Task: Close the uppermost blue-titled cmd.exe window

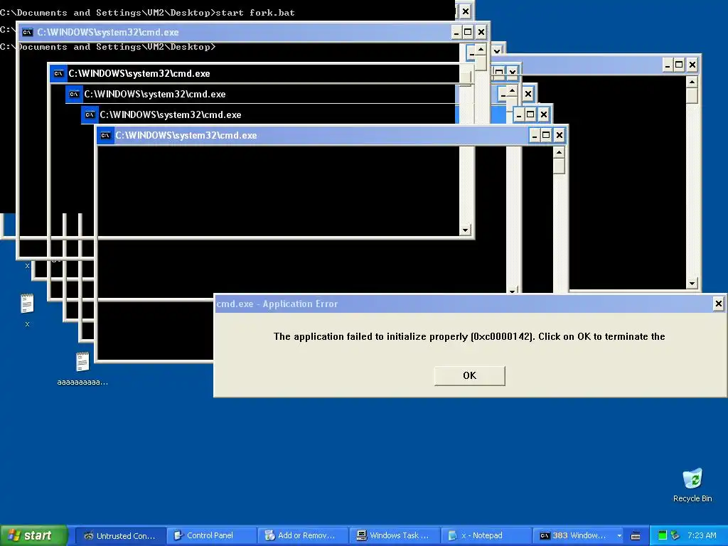Action: coord(481,32)
